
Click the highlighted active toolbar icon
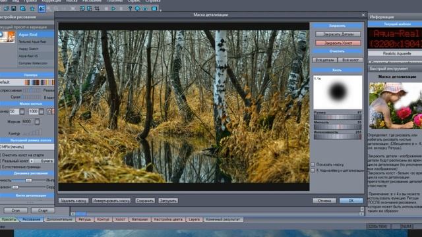click(x=42, y=9)
